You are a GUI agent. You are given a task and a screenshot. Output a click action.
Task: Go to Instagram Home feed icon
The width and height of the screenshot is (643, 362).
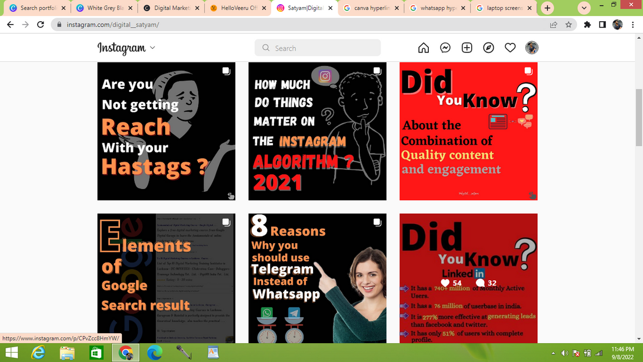point(424,48)
